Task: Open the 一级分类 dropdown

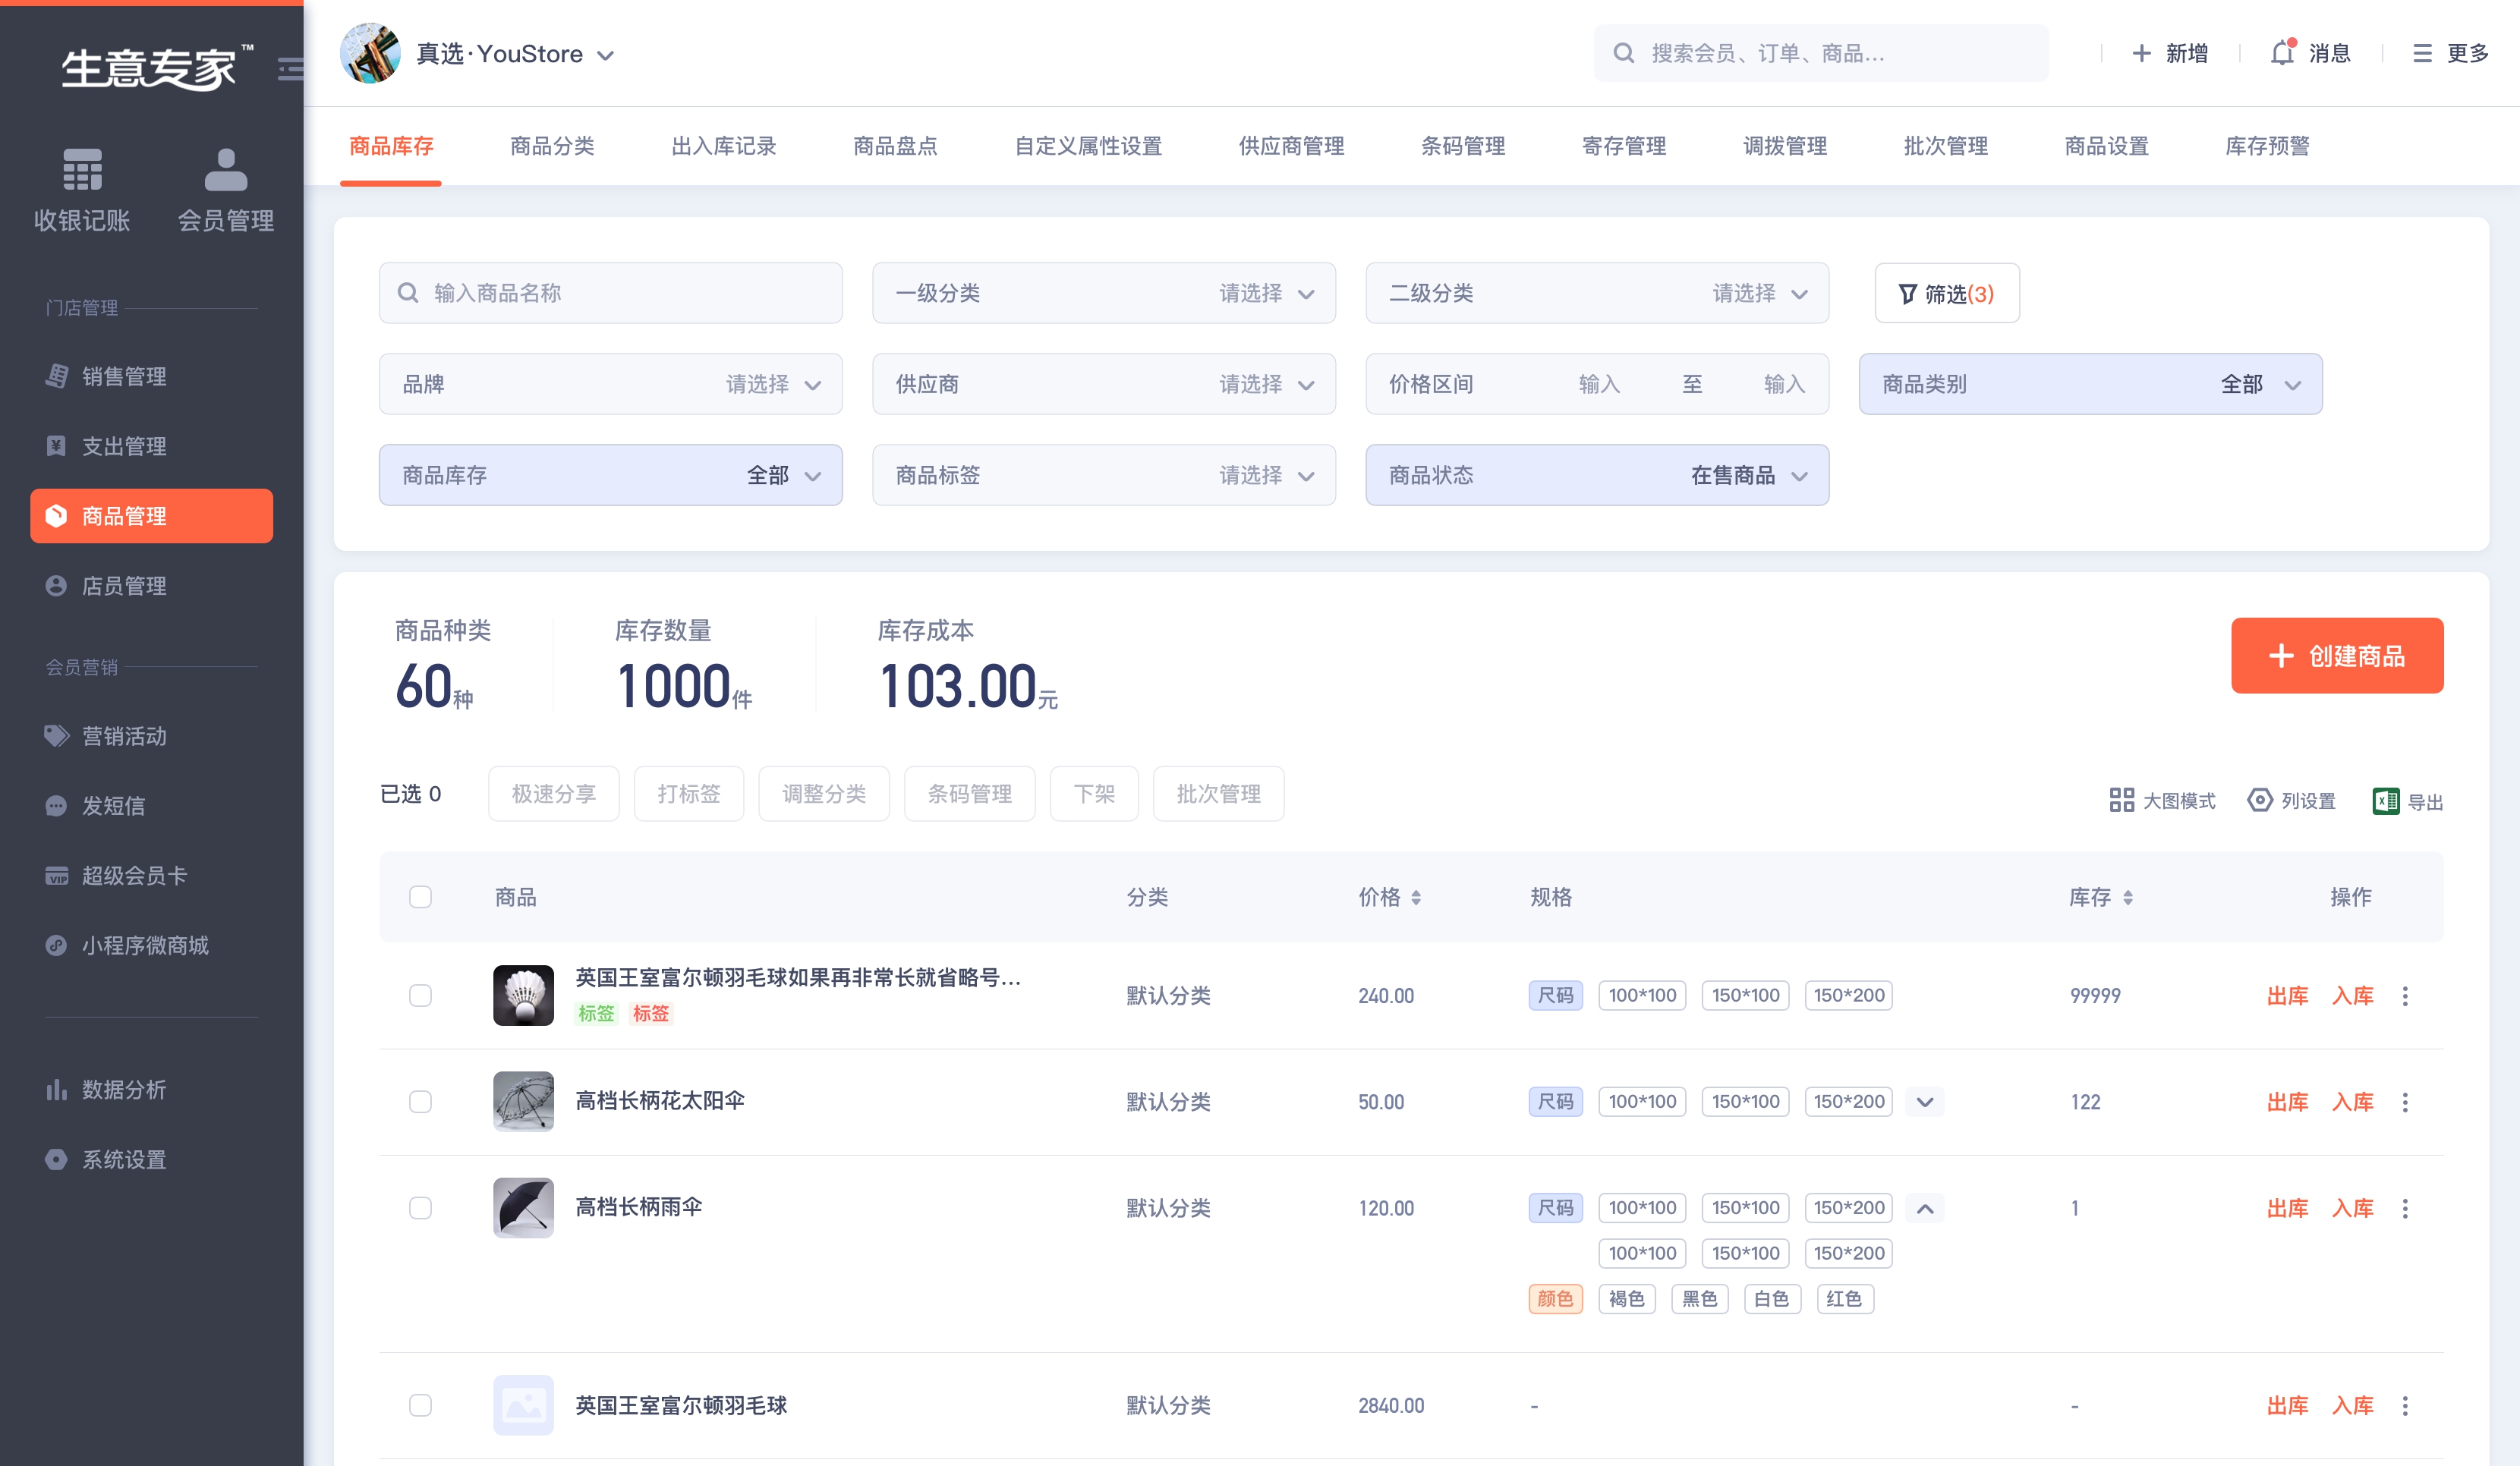Action: (1103, 293)
